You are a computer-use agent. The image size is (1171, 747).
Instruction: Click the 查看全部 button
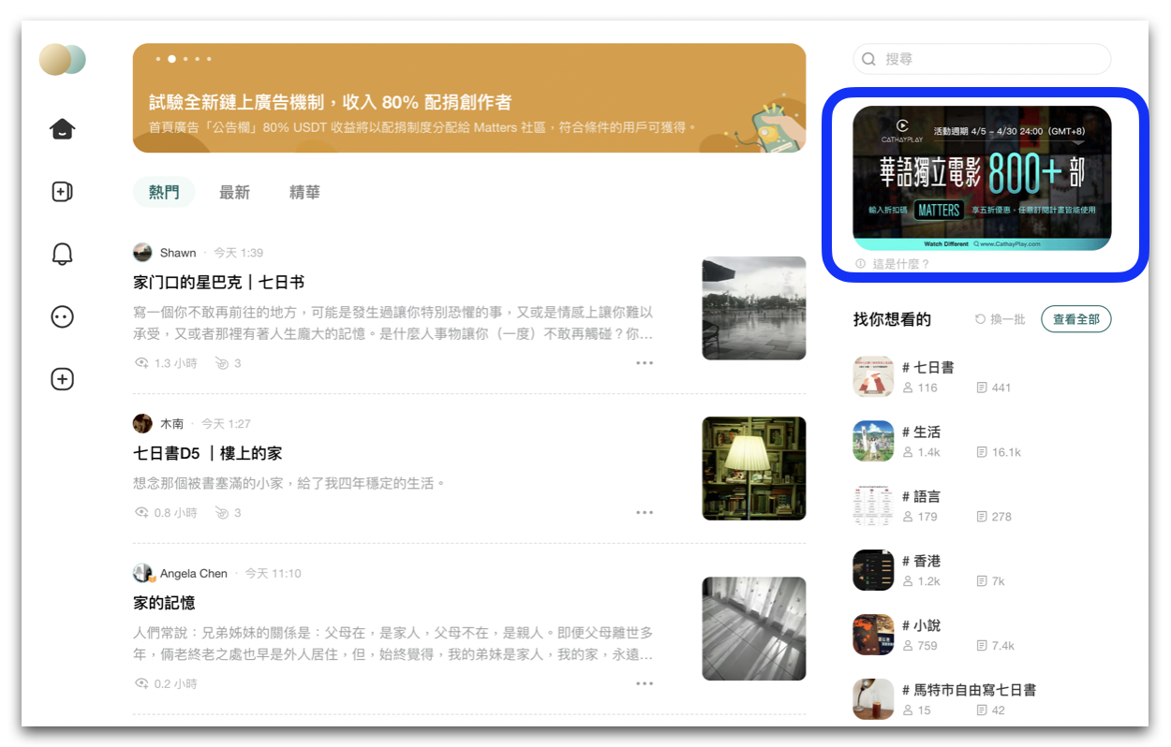[x=1075, y=319]
